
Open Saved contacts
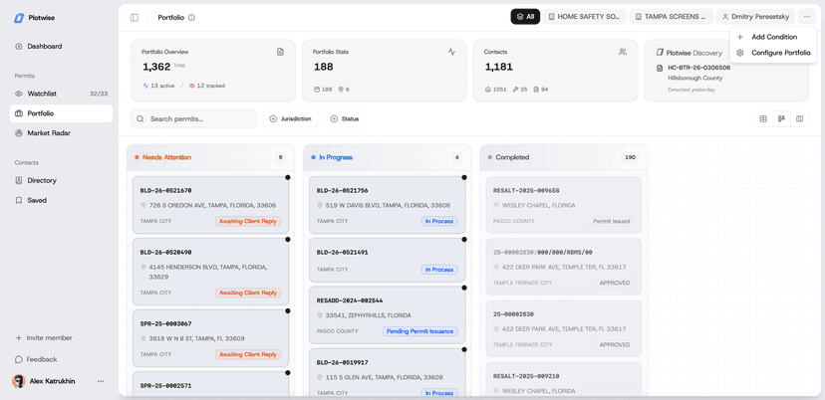click(61, 200)
